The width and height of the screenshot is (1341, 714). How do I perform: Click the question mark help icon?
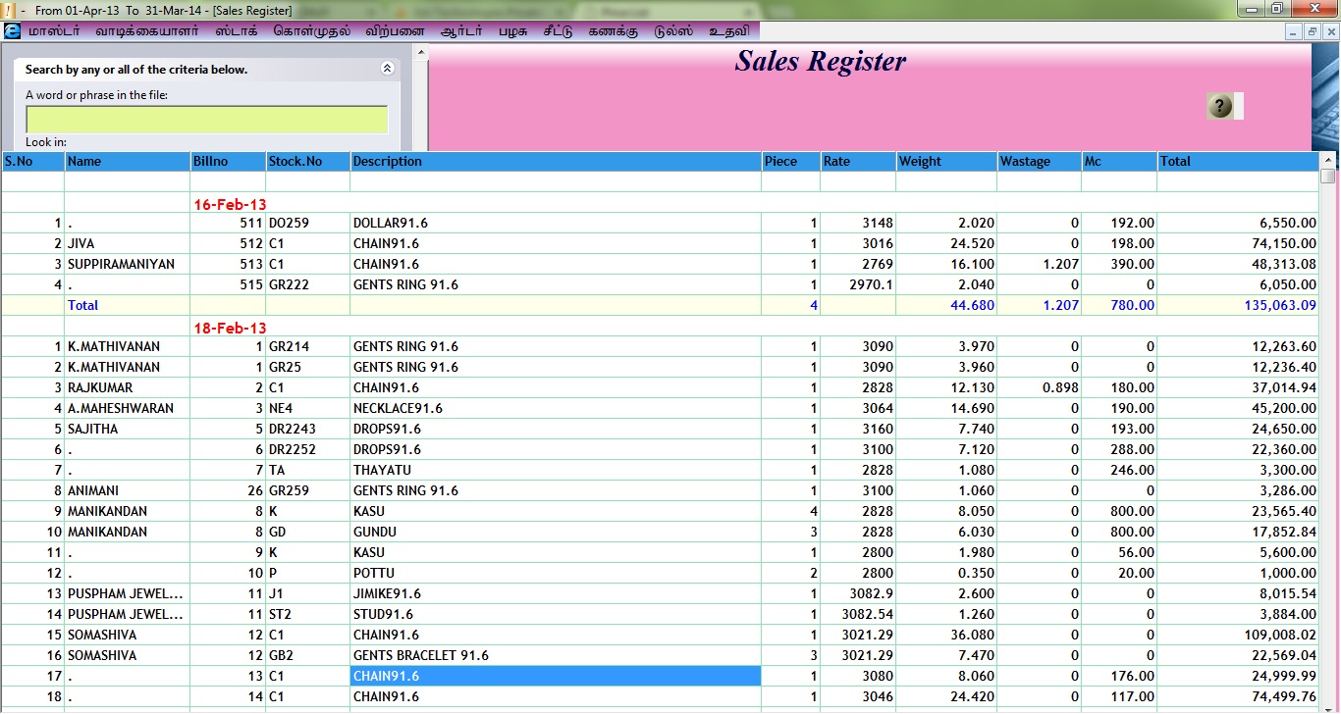[x=1220, y=106]
